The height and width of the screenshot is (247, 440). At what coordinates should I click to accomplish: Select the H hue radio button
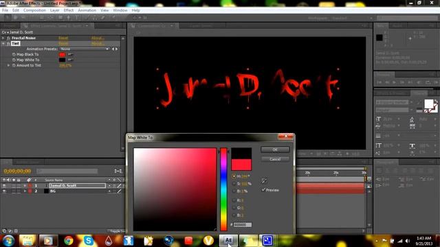(x=234, y=176)
